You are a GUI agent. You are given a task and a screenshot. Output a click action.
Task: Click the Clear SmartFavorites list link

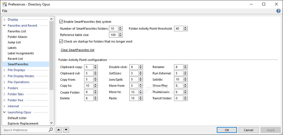tap(78, 50)
